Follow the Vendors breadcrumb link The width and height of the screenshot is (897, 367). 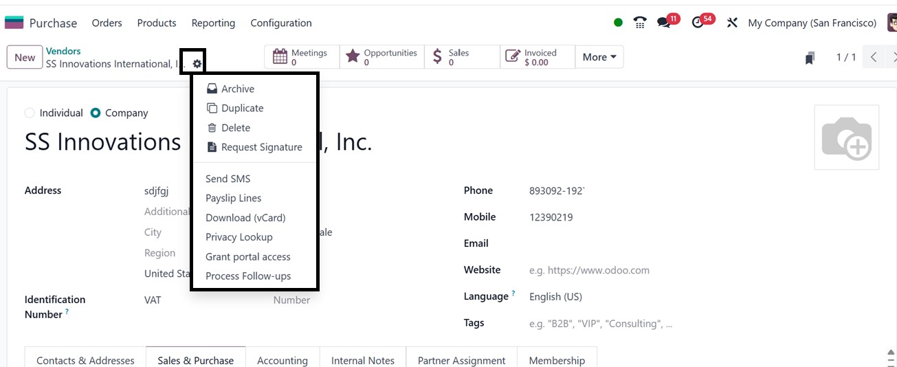tap(63, 52)
